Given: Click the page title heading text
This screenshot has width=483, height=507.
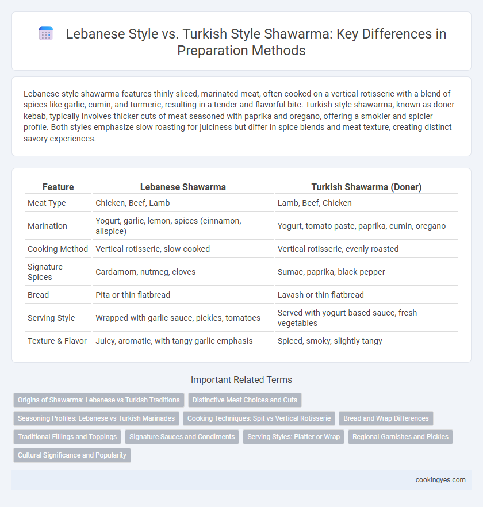Looking at the screenshot, I should 255,42.
